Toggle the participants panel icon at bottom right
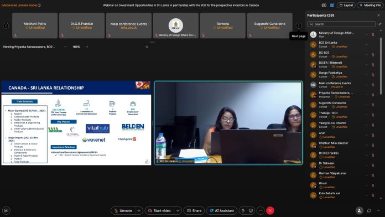This screenshot has width=385, height=217. pos(359,210)
